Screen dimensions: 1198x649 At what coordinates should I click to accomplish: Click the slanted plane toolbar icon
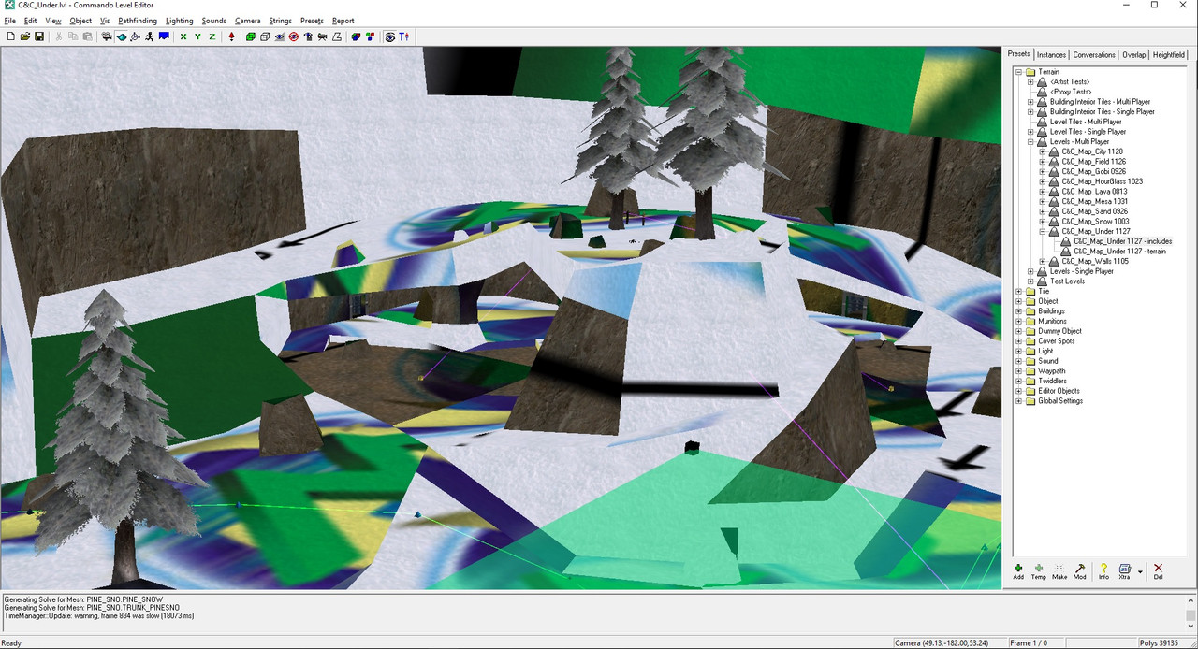tap(336, 36)
